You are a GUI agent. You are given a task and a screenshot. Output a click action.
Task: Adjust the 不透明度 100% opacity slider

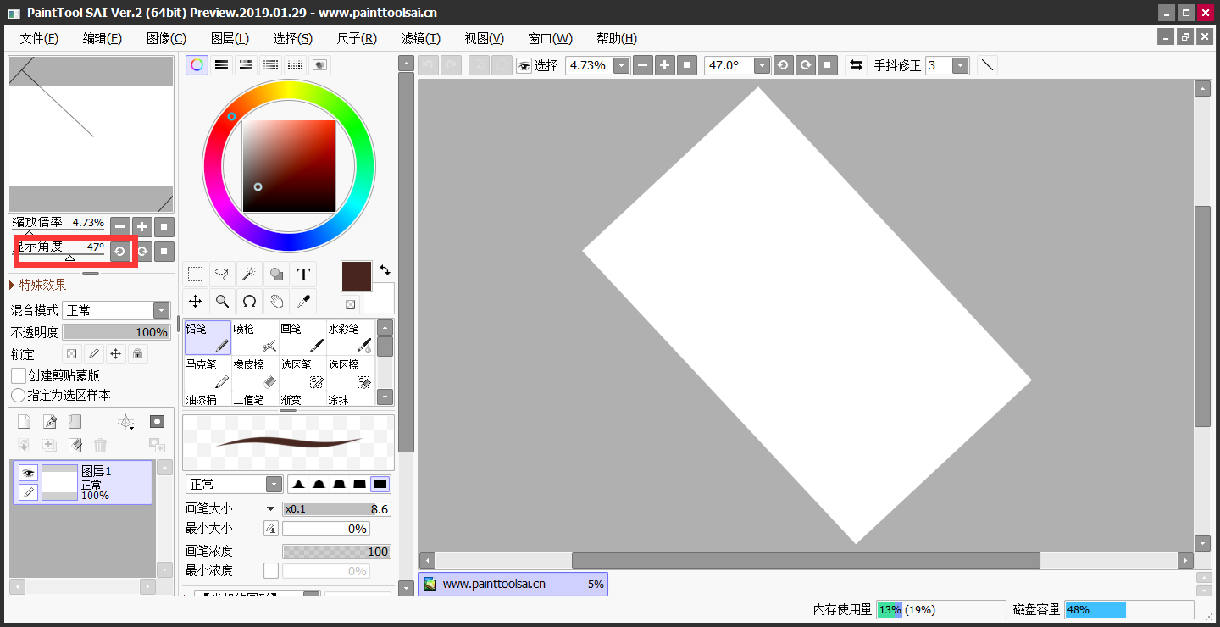pos(117,332)
